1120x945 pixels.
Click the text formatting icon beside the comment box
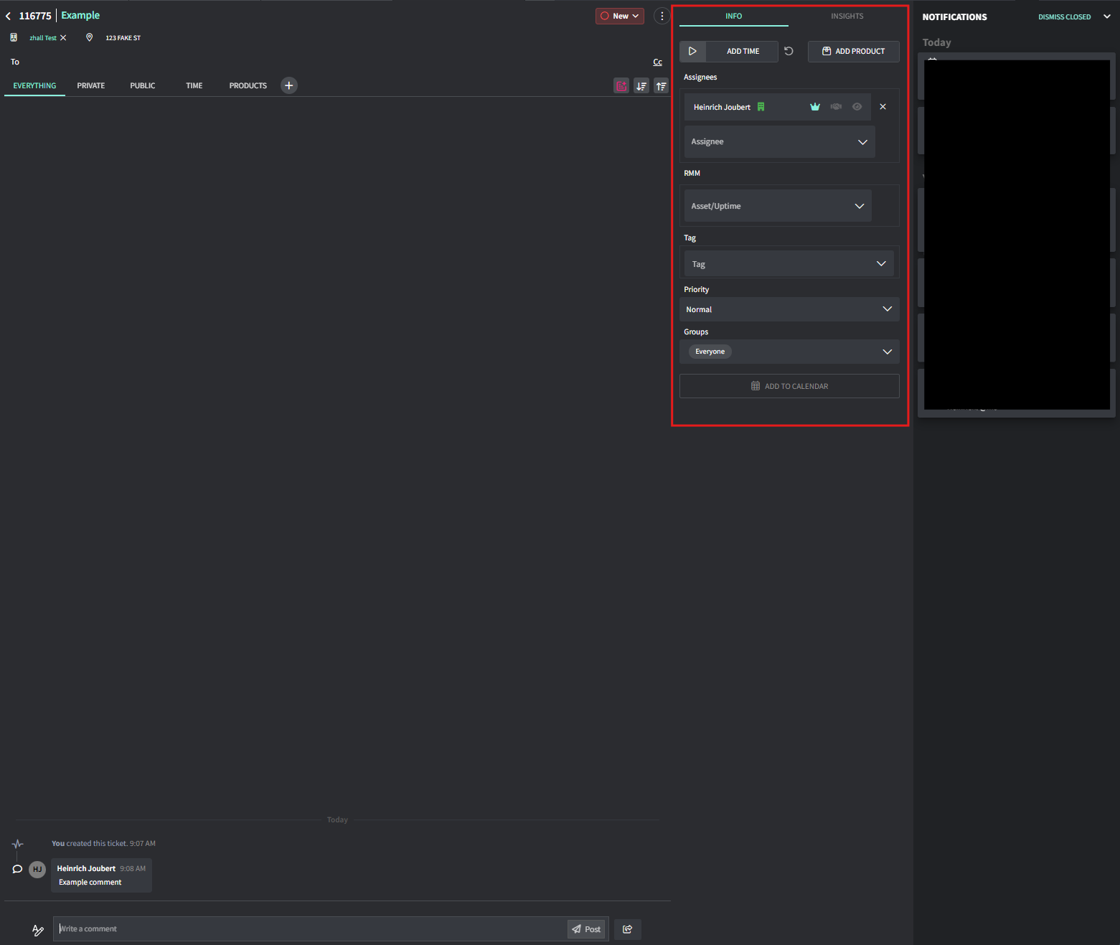pos(38,930)
